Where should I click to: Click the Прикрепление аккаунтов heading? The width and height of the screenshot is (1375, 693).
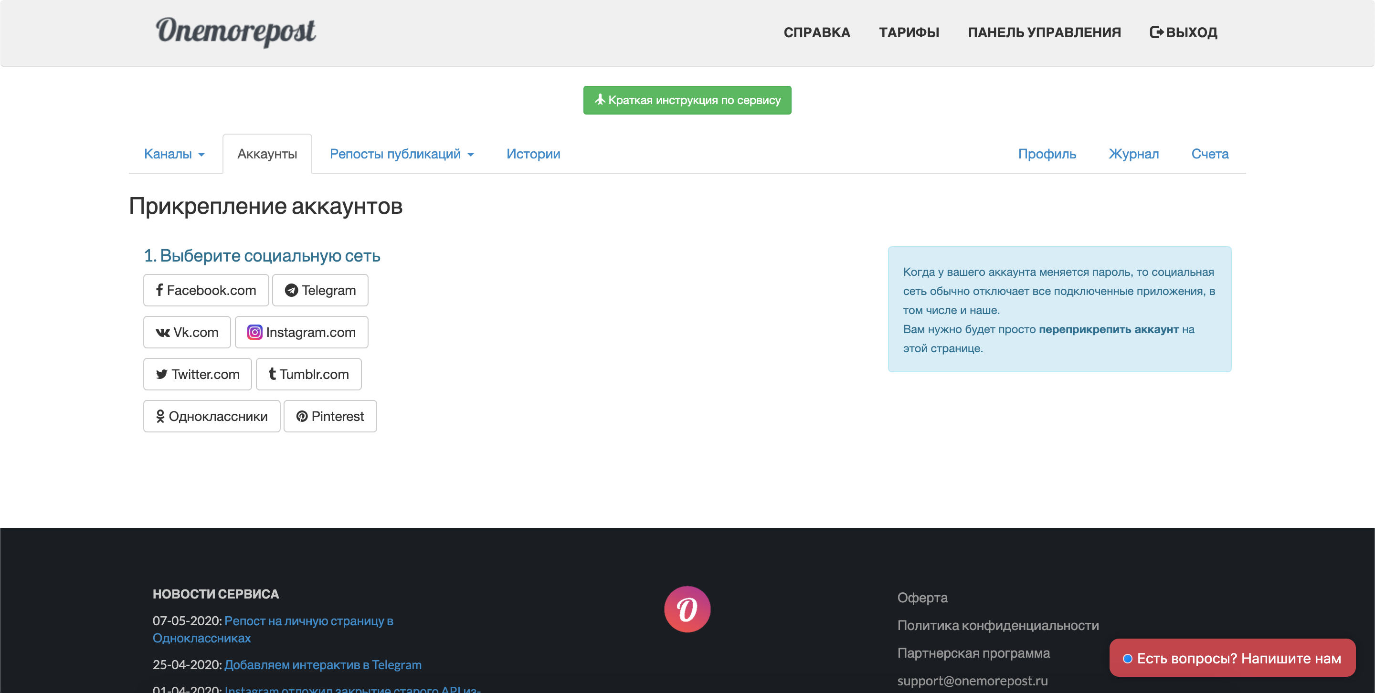265,206
